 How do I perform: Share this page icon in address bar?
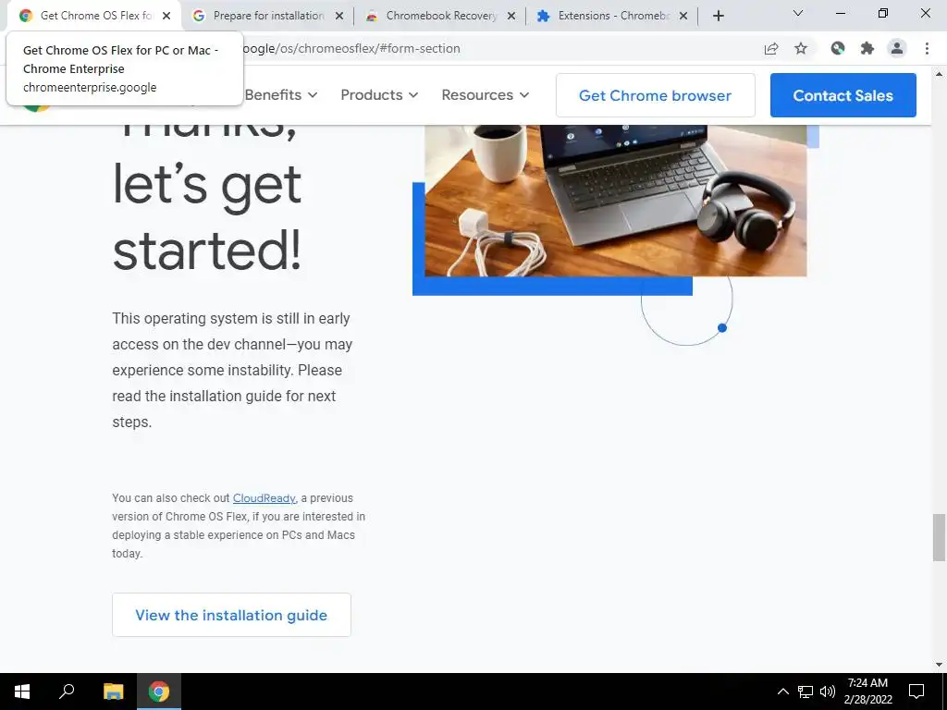pyautogui.click(x=771, y=48)
